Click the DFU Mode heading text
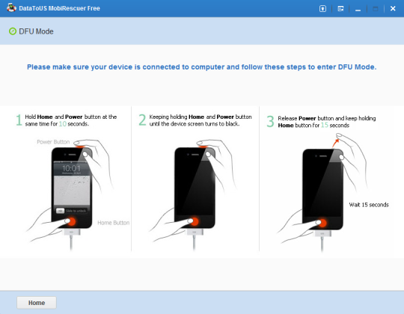 point(36,31)
